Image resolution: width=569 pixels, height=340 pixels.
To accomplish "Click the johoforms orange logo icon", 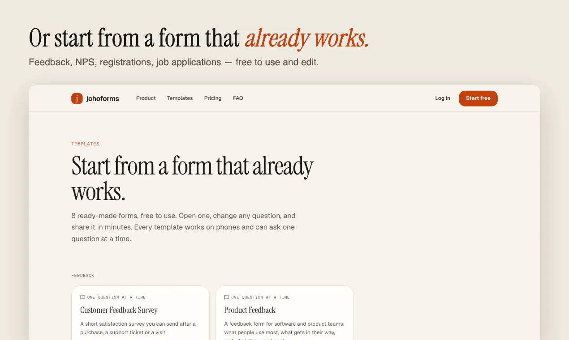I will point(77,98).
